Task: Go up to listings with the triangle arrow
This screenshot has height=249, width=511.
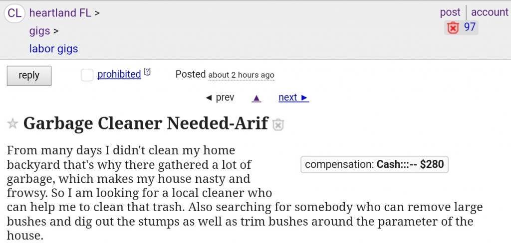Action: coord(256,98)
